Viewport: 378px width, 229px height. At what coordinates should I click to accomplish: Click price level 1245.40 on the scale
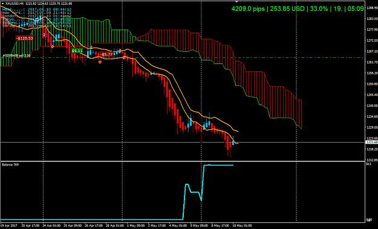372,95
